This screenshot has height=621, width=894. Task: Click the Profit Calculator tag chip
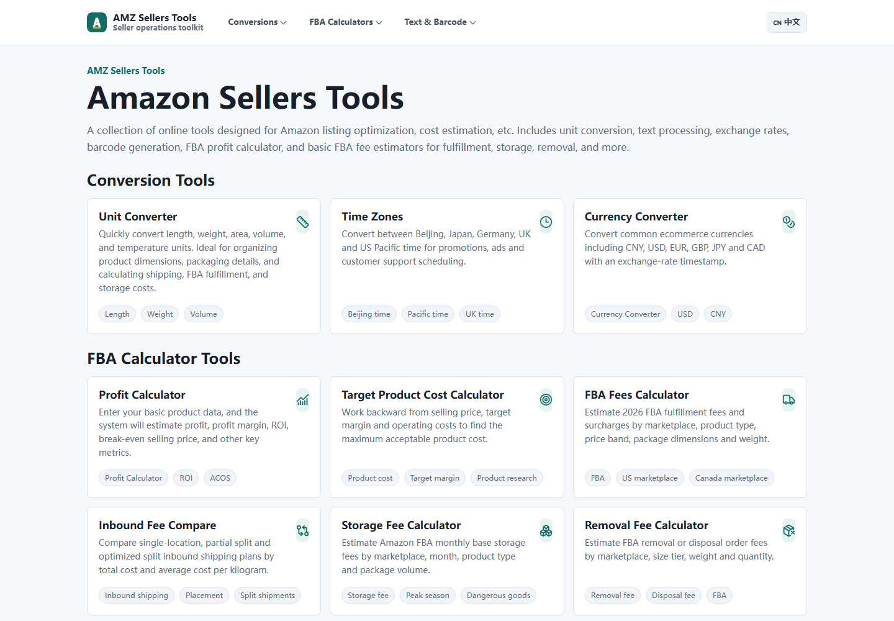click(133, 478)
